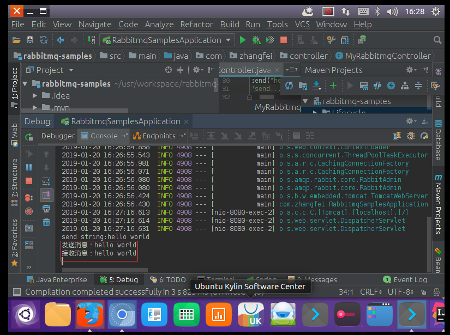Open Ubuntu Kylin Software Center dock icon
450x335 pixels.
click(x=251, y=314)
